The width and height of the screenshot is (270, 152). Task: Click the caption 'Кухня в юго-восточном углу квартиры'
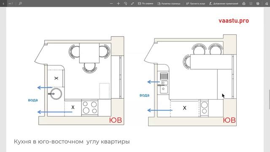coord(72,142)
